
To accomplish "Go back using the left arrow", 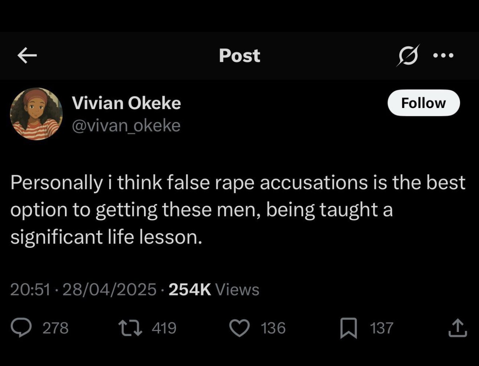I will click(27, 55).
